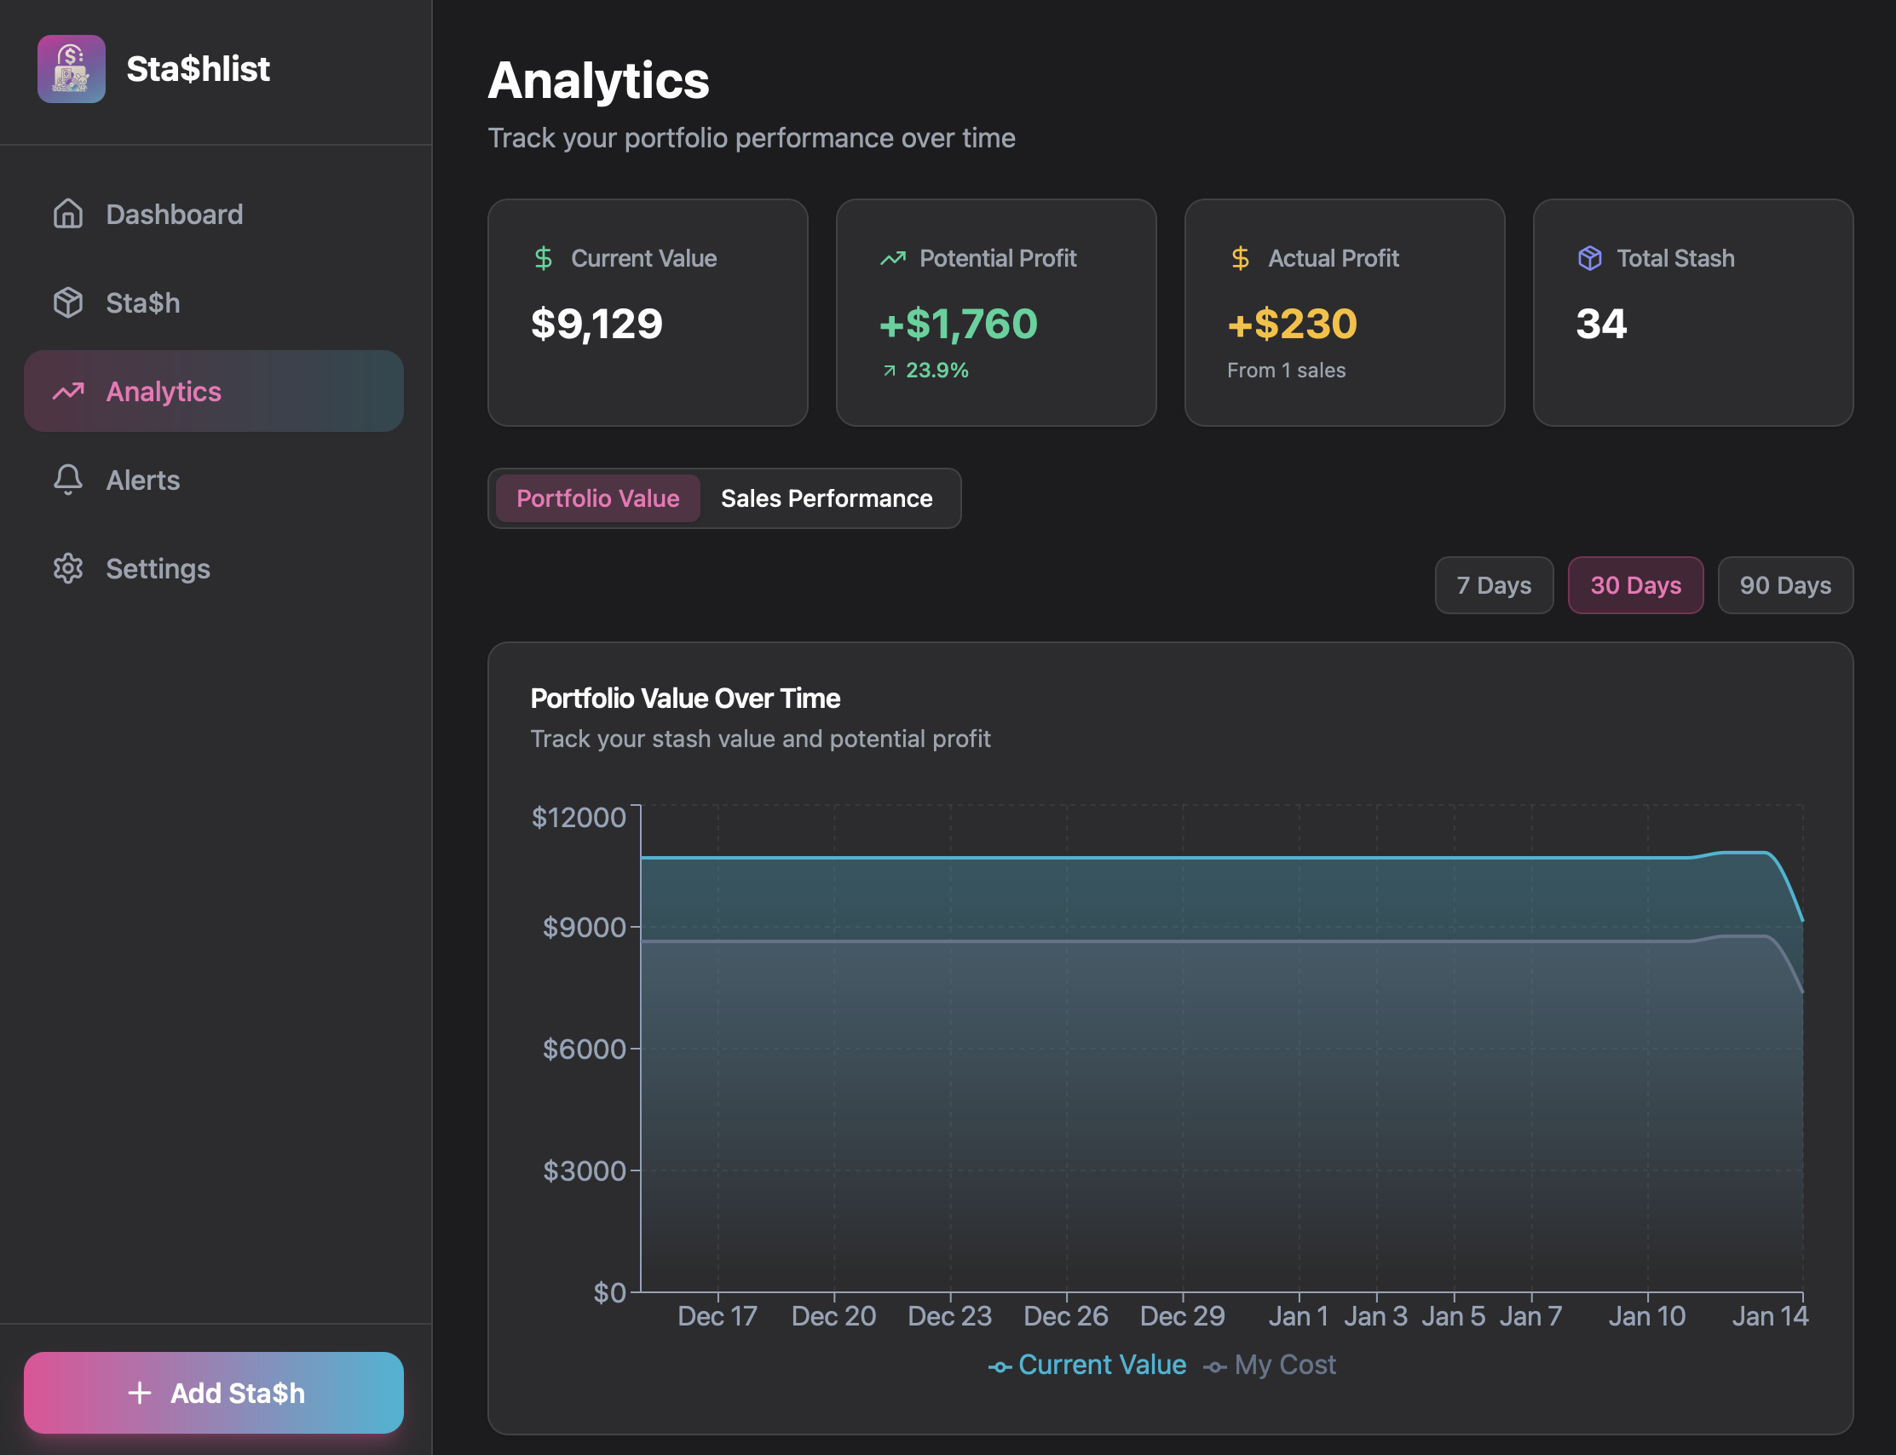Click the Dashboard home icon

pos(67,214)
